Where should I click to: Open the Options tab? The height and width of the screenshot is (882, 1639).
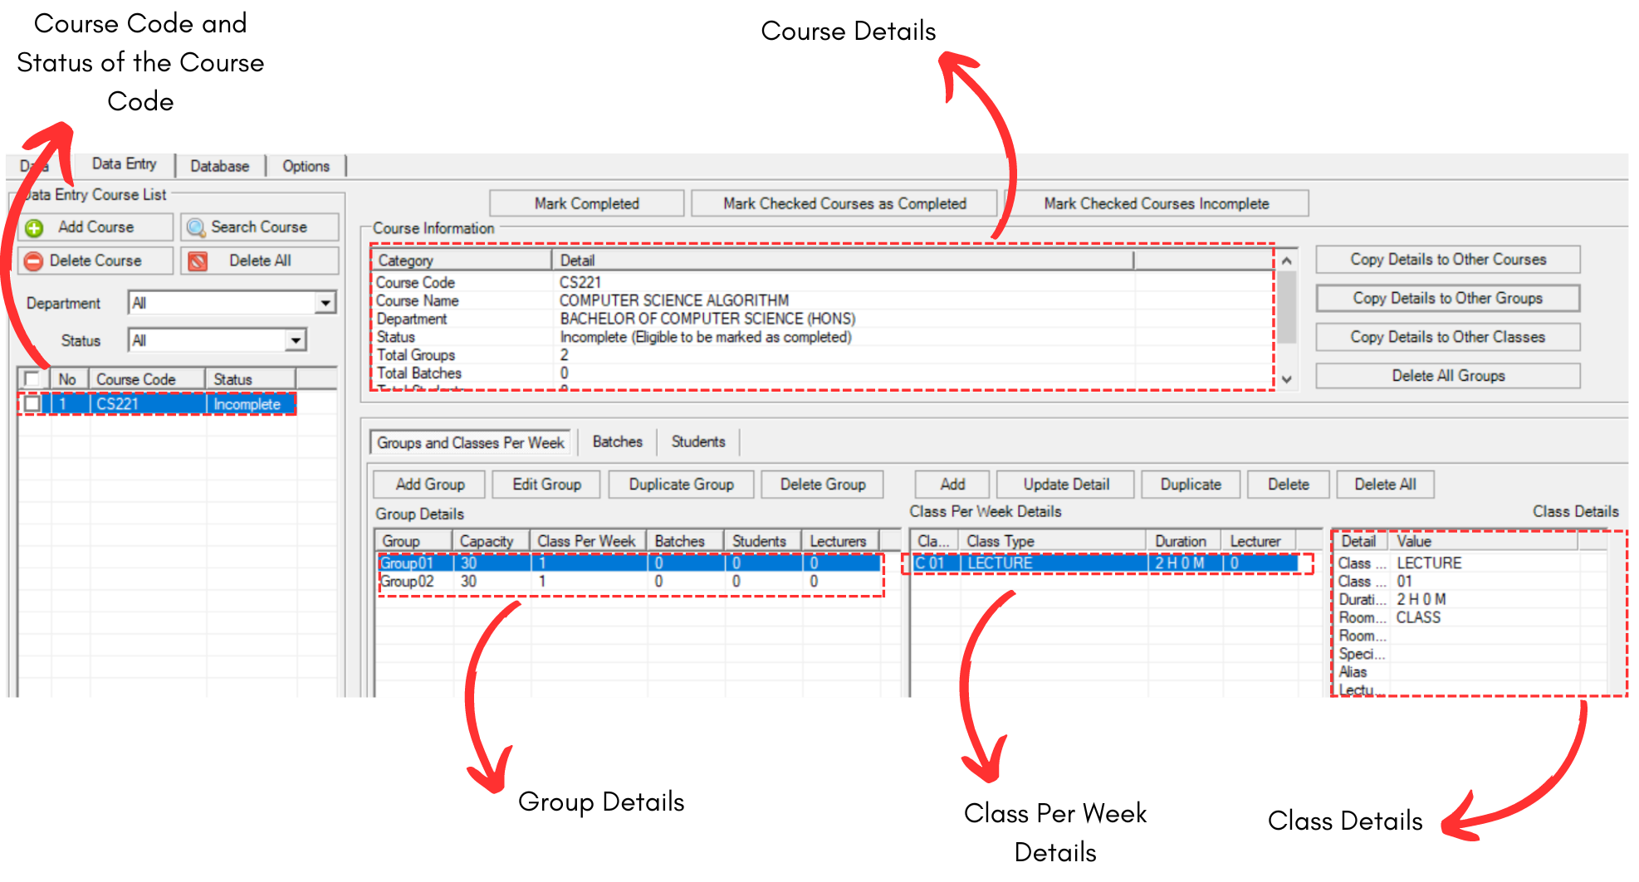(x=306, y=166)
